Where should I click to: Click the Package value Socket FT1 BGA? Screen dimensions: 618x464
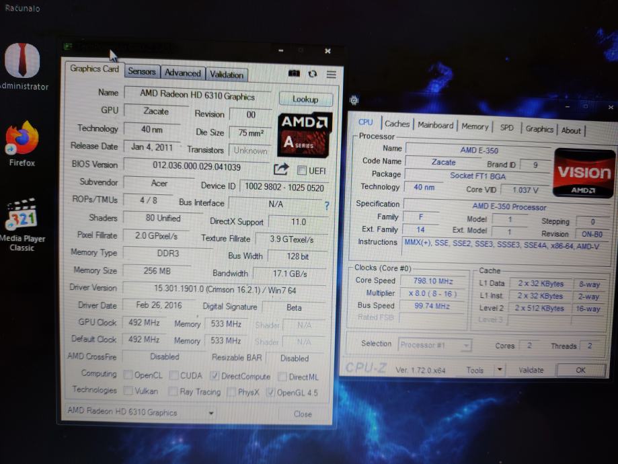point(477,176)
